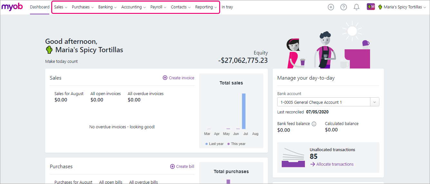Click the unallocated transactions tray icon
The height and width of the screenshot is (184, 430).
coord(293,158)
